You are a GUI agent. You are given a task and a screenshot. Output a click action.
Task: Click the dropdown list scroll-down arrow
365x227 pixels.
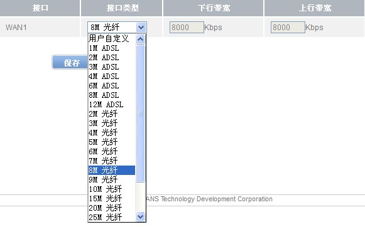[140, 217]
